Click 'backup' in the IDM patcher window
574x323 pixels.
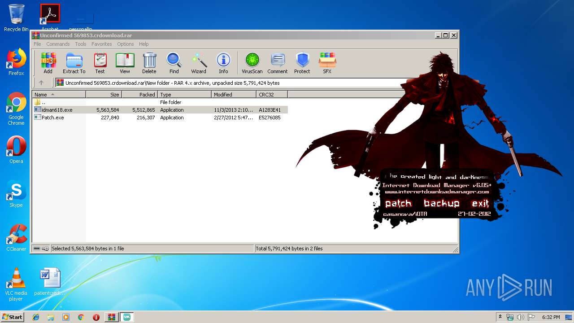[x=442, y=204]
